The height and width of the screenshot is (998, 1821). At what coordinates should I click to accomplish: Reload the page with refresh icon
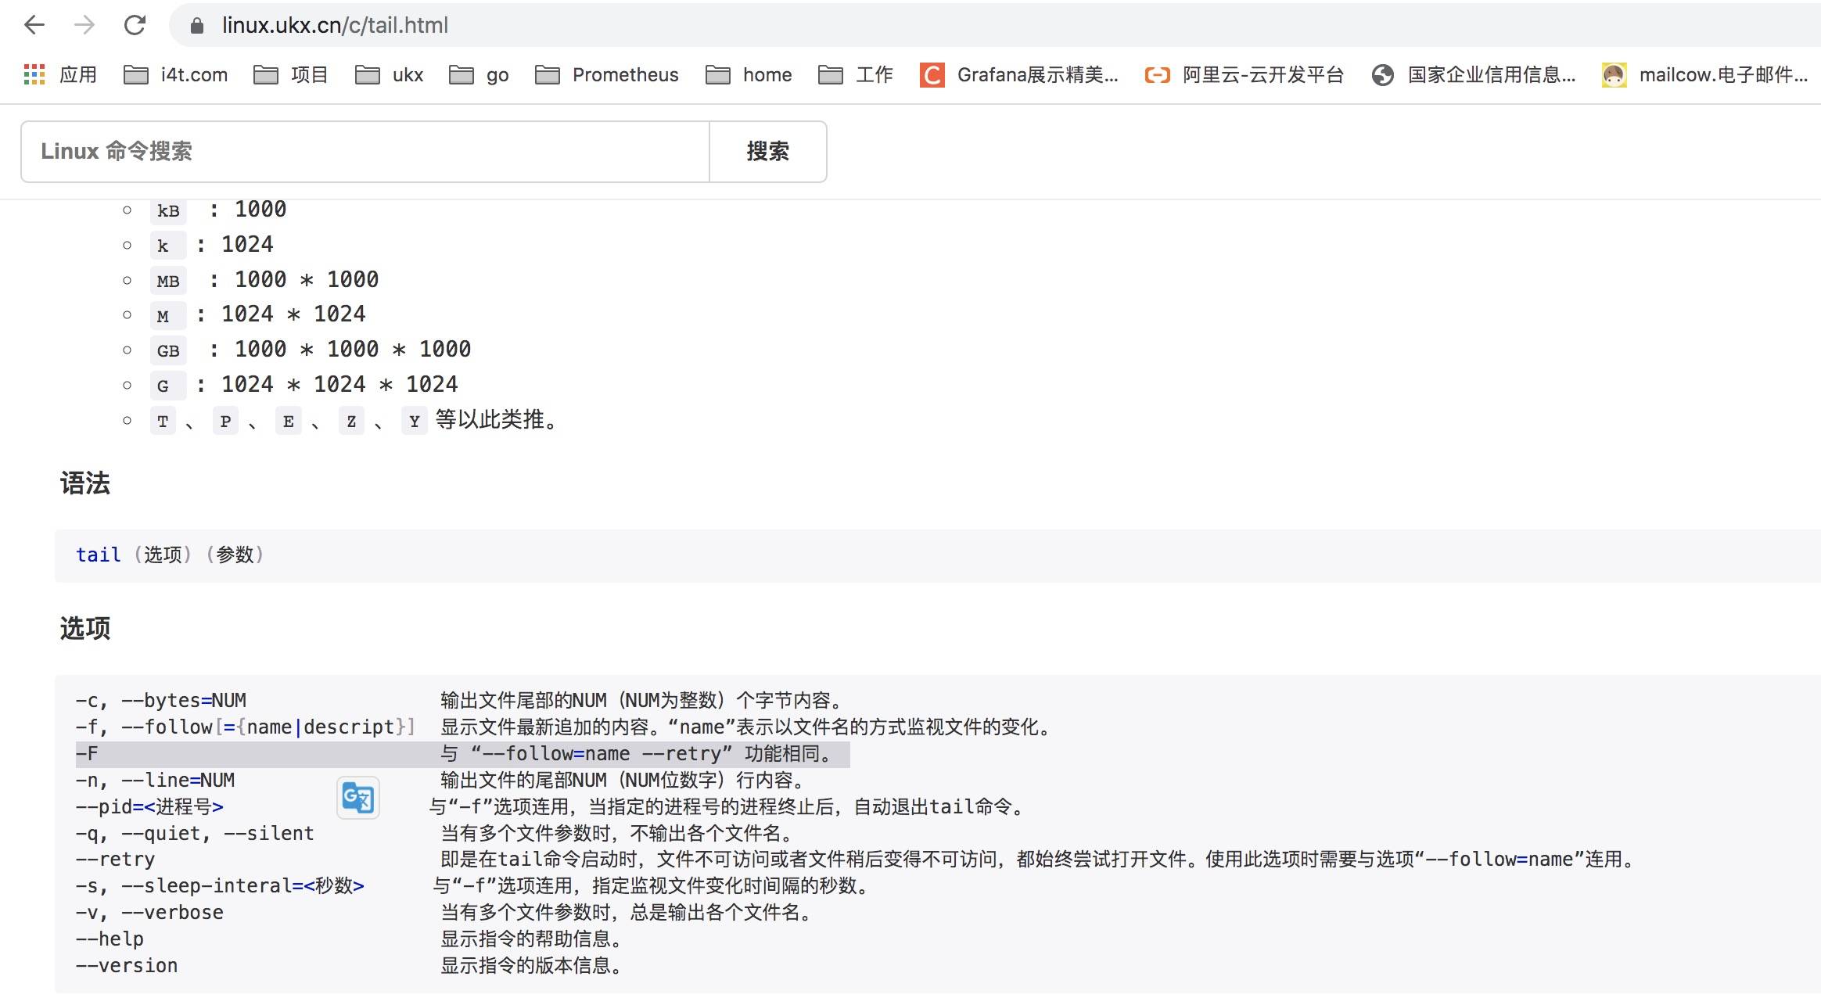pos(135,25)
